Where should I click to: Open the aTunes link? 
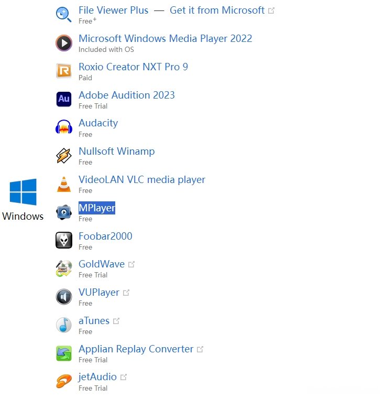point(94,321)
